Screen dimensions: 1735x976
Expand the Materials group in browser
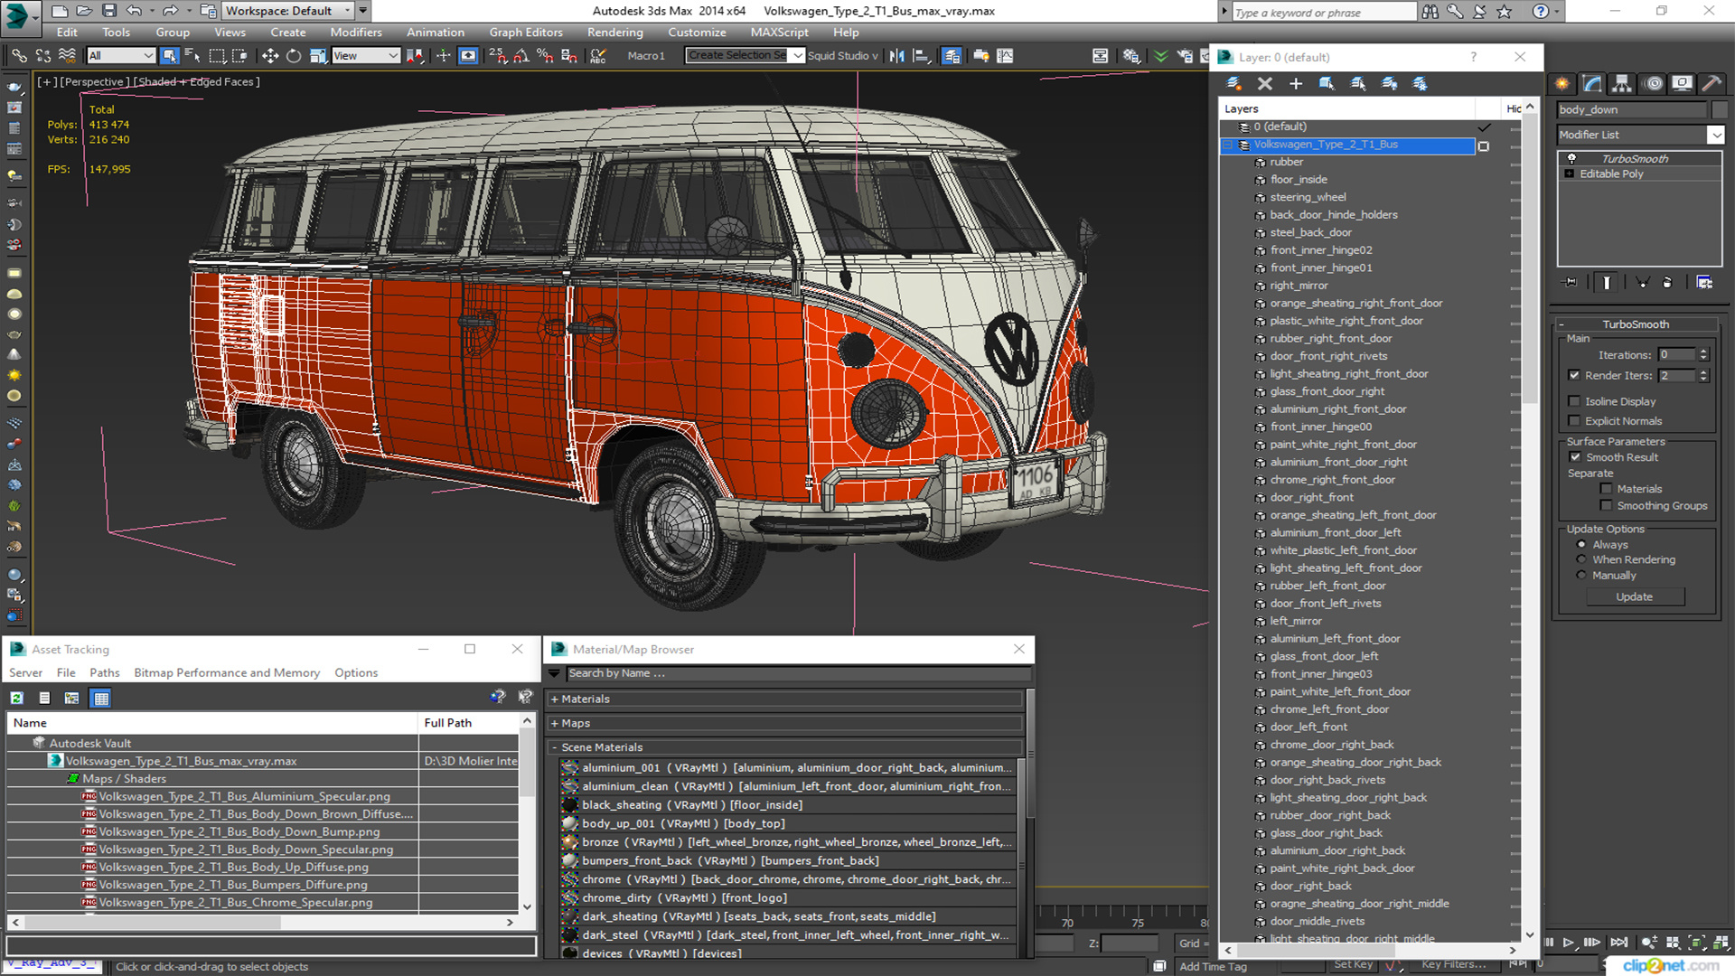[x=554, y=699]
